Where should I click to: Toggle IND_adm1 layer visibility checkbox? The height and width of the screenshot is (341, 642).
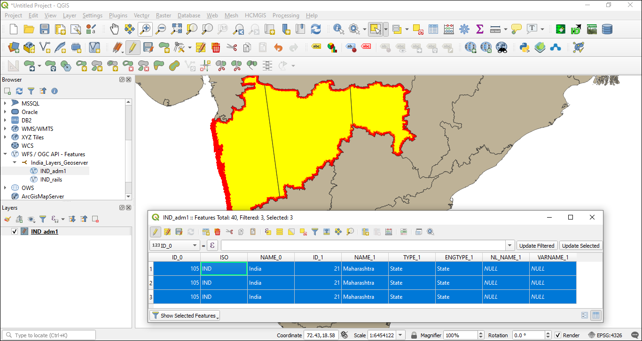(x=15, y=232)
